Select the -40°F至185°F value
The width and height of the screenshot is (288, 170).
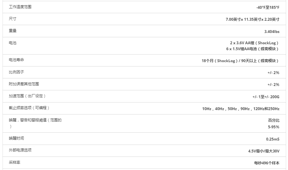pos(268,7)
